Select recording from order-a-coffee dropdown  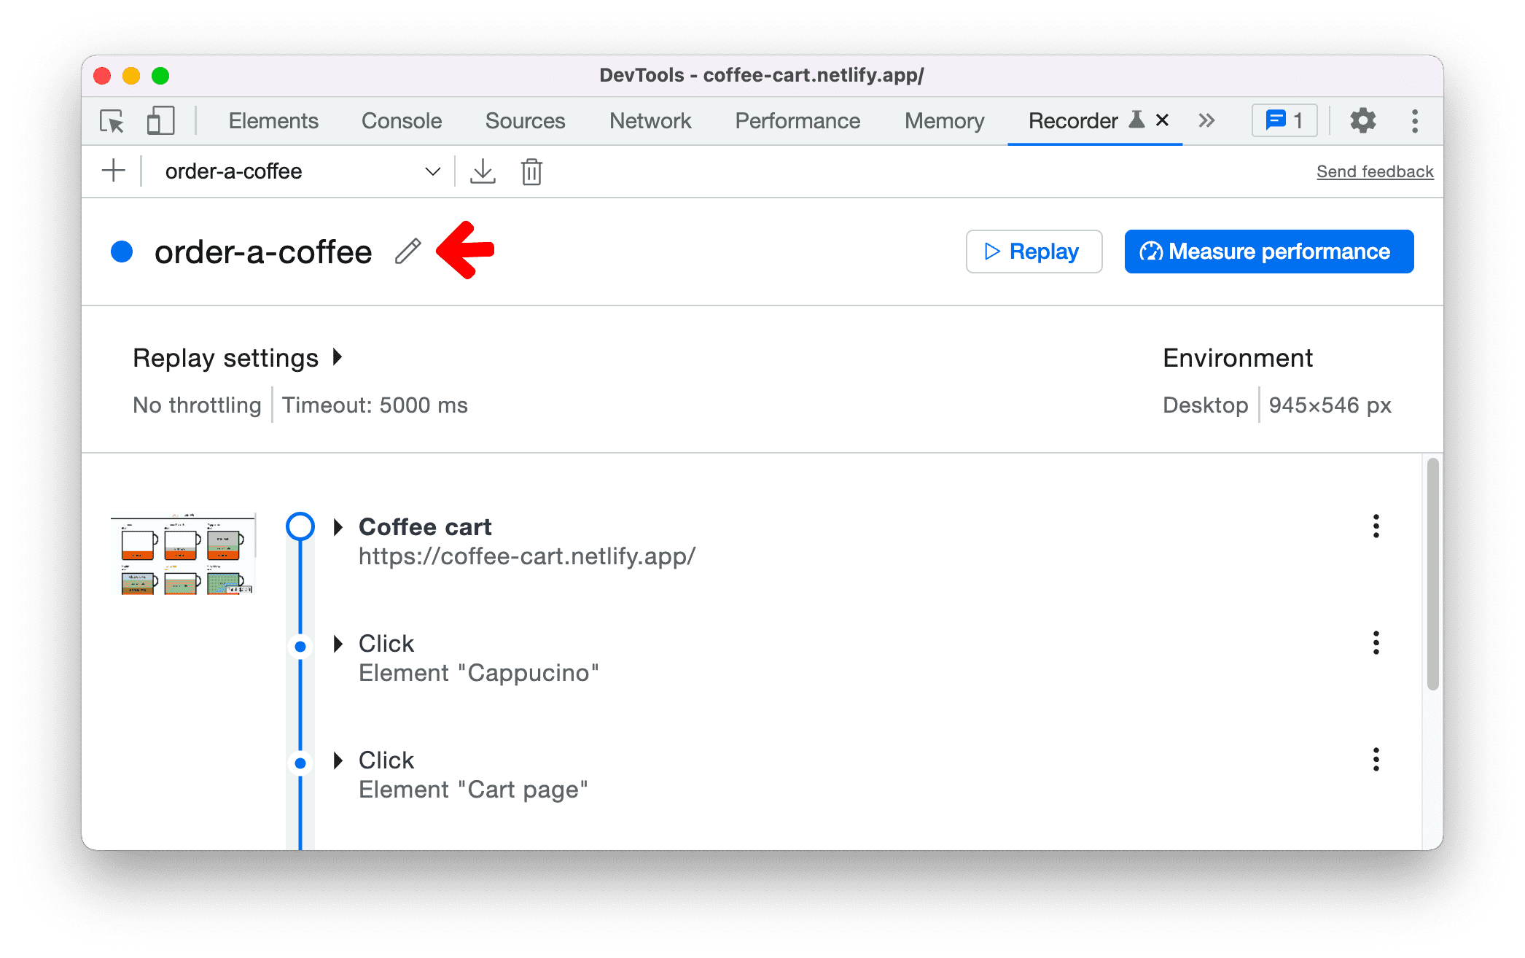[x=299, y=171]
